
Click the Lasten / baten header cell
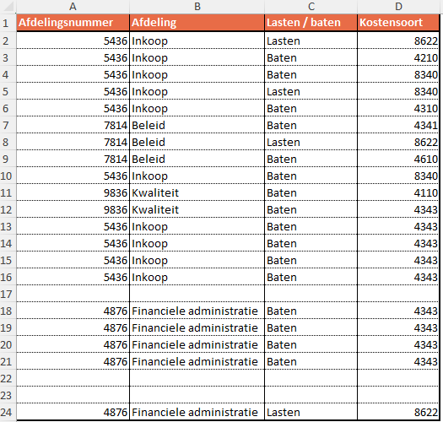coord(311,23)
